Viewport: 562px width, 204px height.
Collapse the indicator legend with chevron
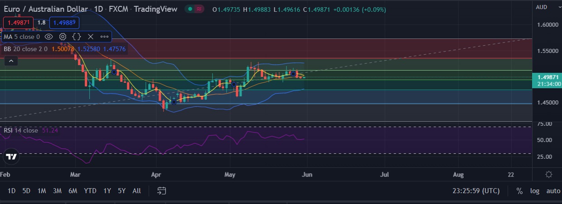[x=11, y=61]
